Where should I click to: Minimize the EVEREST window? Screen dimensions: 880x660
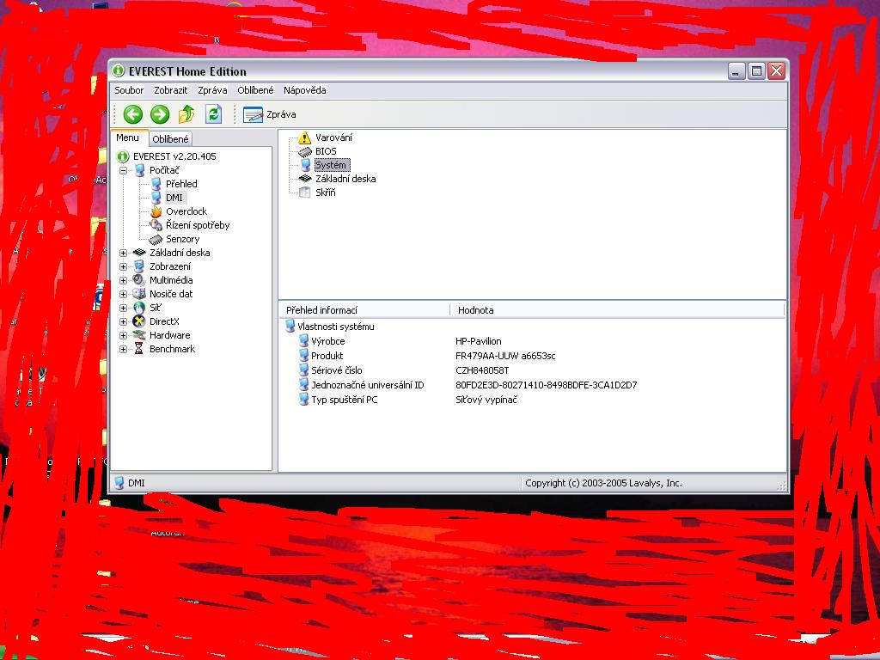736,71
